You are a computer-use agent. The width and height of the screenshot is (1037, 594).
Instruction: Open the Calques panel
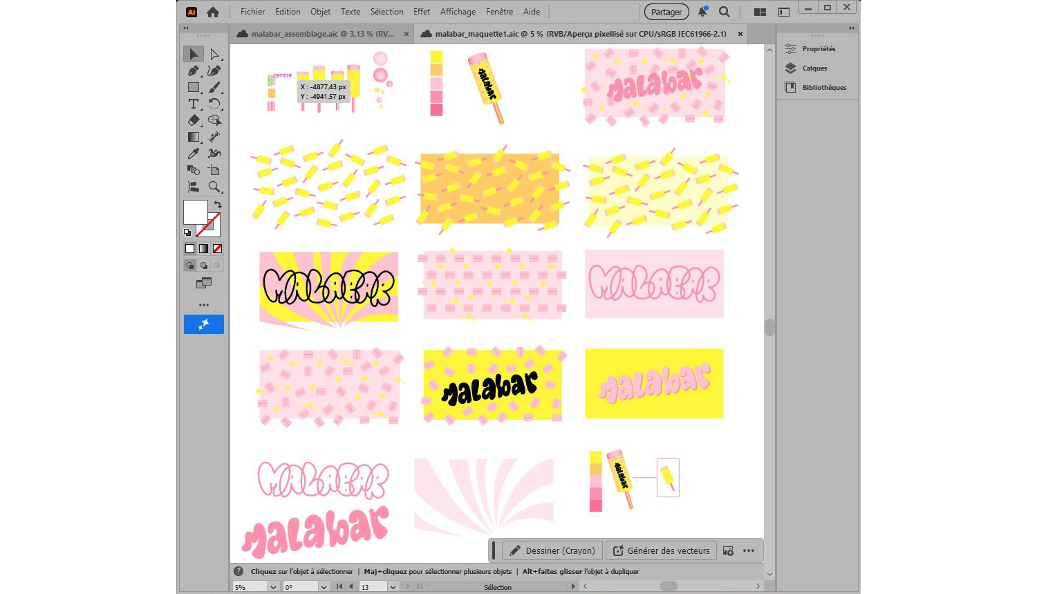click(x=814, y=68)
